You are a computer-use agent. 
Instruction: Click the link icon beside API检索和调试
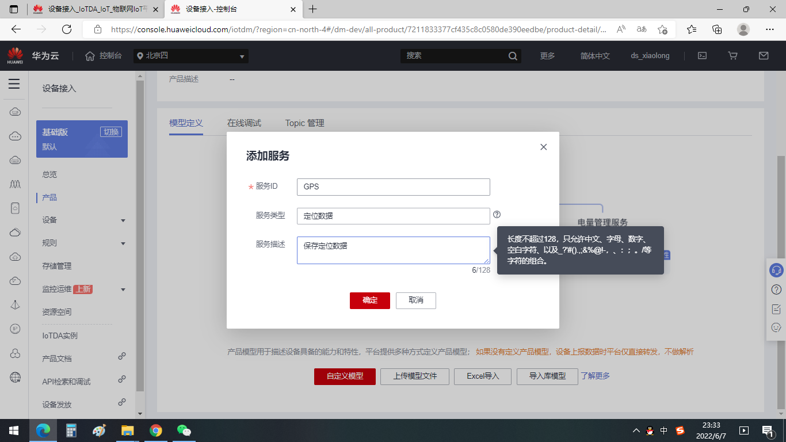tap(122, 379)
